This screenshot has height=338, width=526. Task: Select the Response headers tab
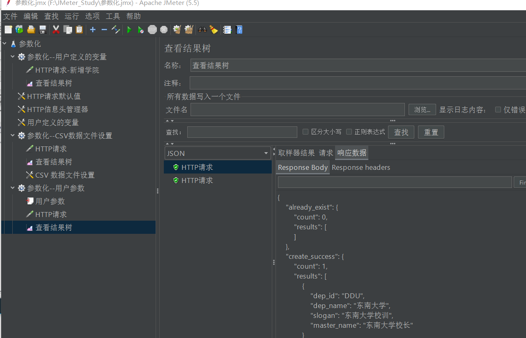point(361,167)
